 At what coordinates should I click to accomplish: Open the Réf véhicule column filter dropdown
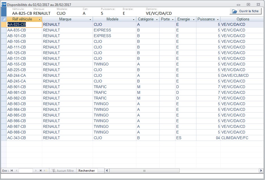point(40,20)
